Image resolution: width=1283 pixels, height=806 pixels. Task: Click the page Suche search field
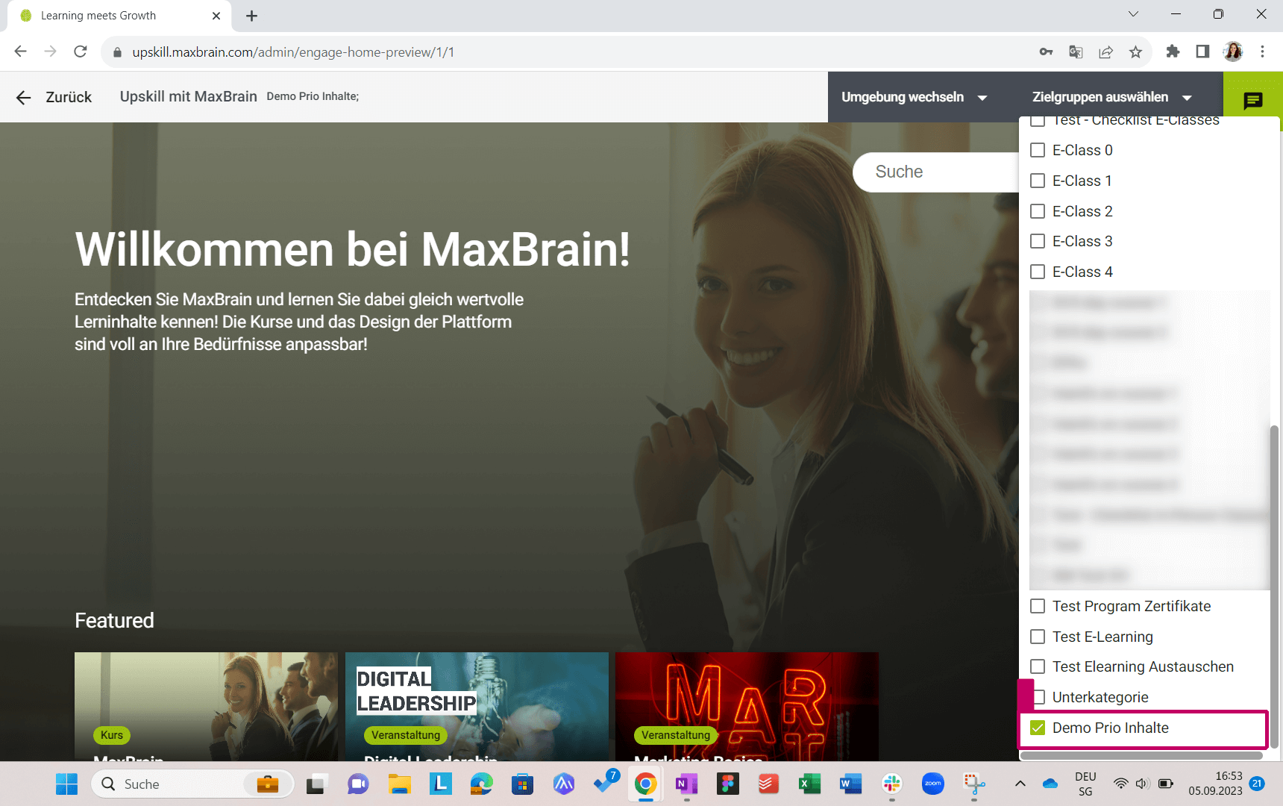pyautogui.click(x=936, y=172)
